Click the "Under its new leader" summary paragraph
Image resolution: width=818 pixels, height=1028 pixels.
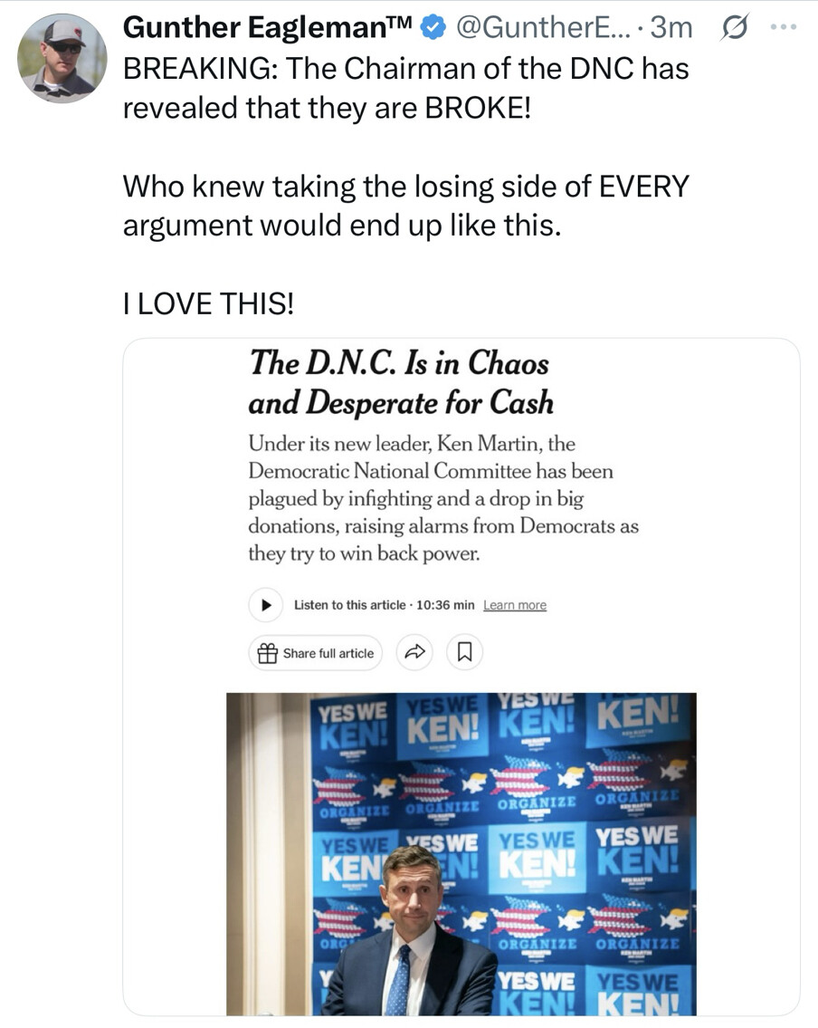(443, 498)
